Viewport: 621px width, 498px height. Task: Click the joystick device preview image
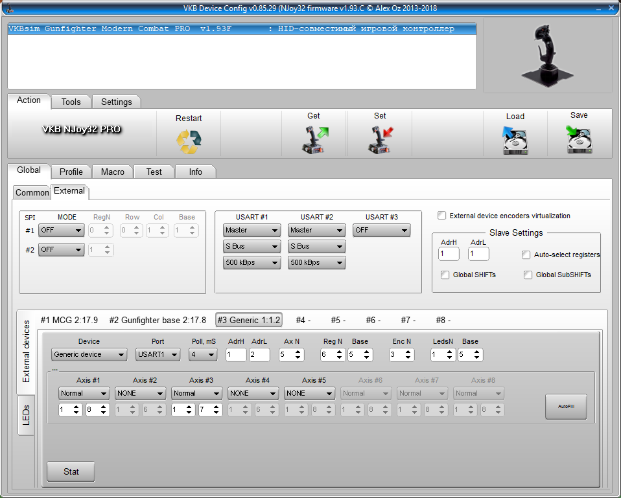[547, 55]
